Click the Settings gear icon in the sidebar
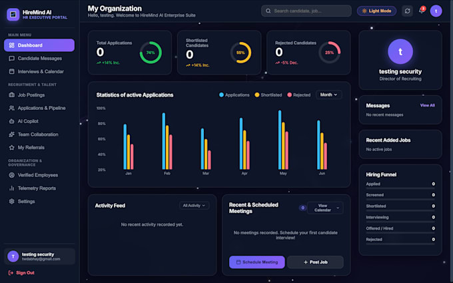453x283 pixels. pyautogui.click(x=11, y=201)
